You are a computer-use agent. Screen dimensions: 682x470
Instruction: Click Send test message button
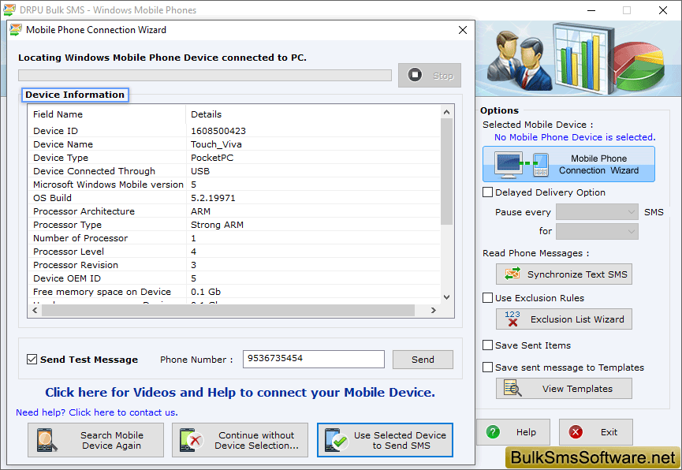click(423, 360)
